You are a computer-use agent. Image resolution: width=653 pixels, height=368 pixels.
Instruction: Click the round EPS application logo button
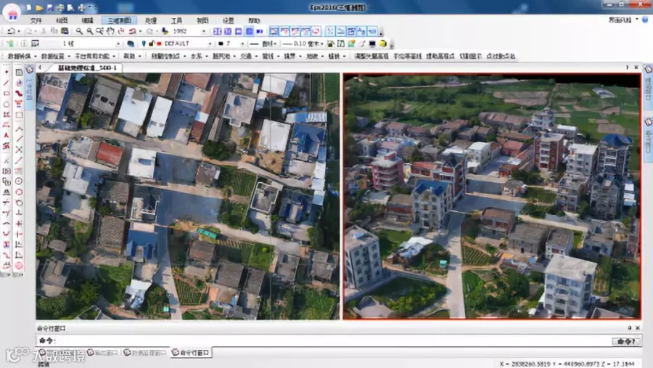click(12, 12)
